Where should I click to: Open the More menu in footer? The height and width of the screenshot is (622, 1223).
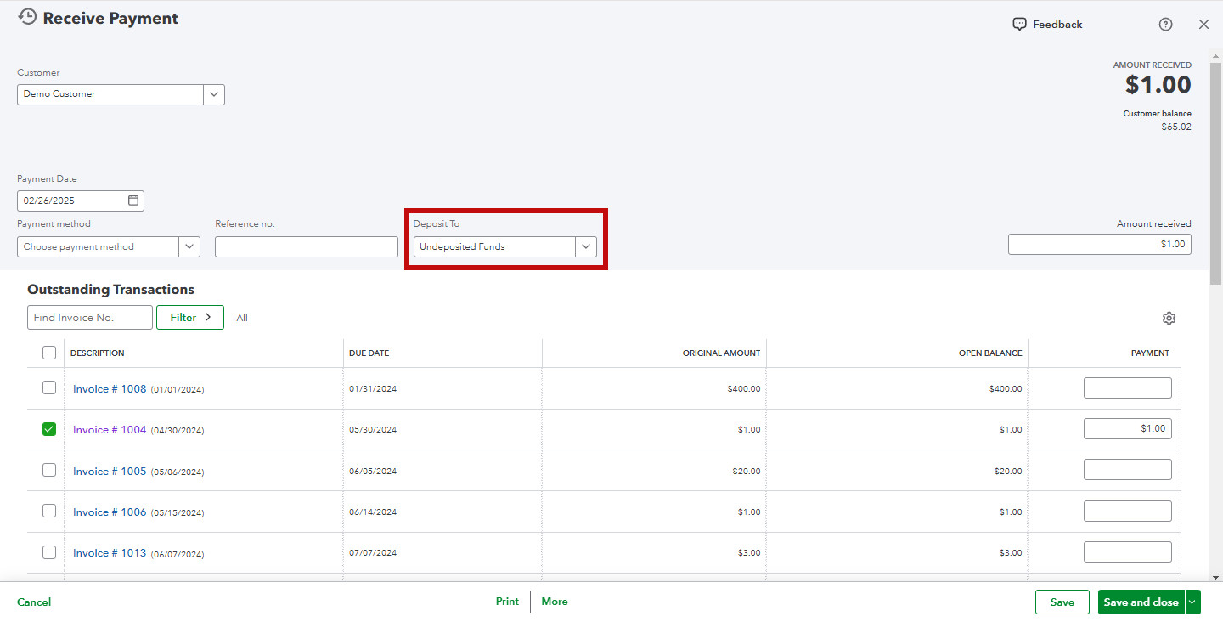pos(555,602)
